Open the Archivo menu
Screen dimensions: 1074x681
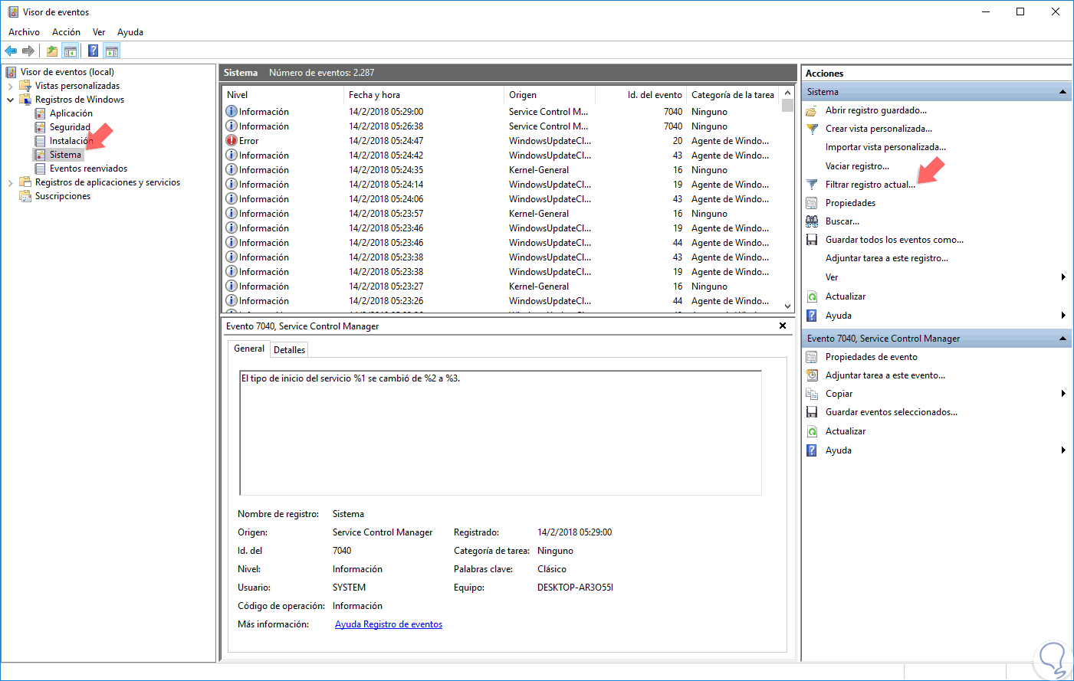pyautogui.click(x=24, y=32)
